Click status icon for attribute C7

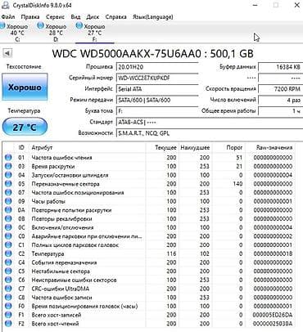(x=8, y=289)
